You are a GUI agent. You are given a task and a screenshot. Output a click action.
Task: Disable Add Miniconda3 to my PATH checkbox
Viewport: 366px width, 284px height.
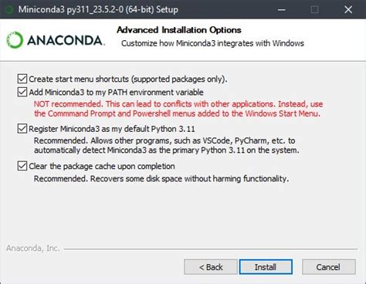(x=22, y=92)
